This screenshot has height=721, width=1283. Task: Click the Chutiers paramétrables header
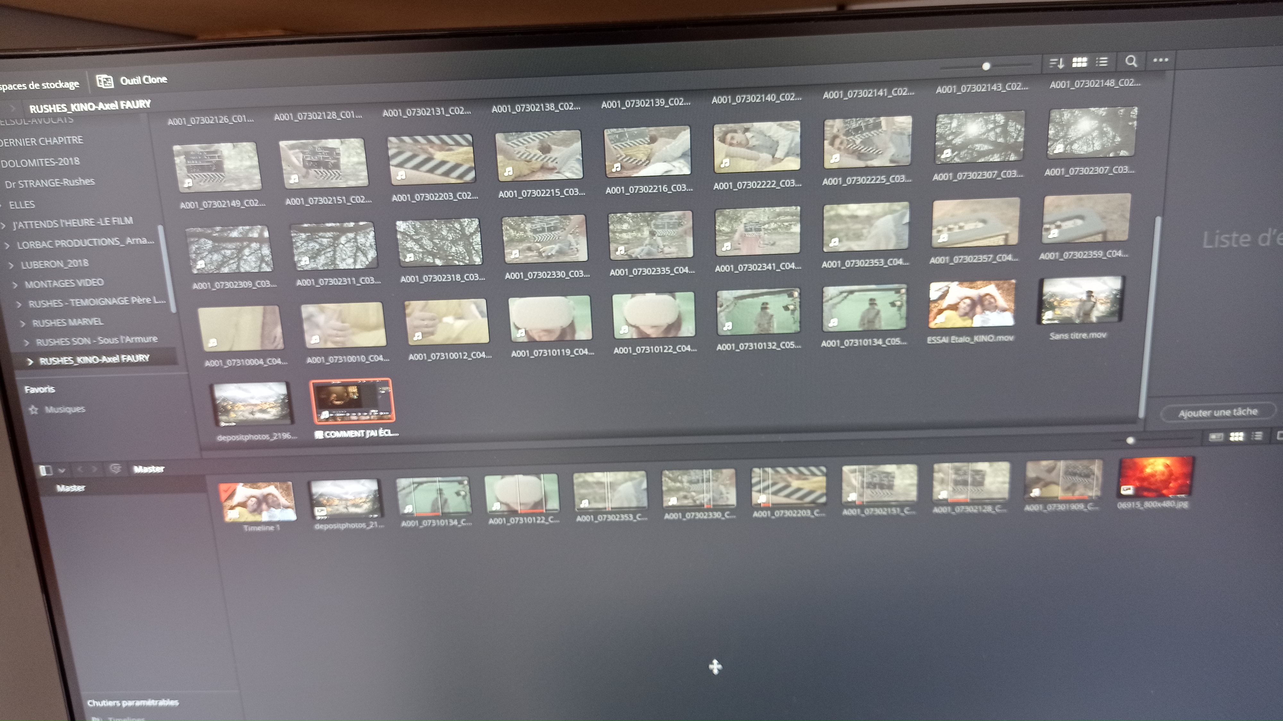click(132, 703)
